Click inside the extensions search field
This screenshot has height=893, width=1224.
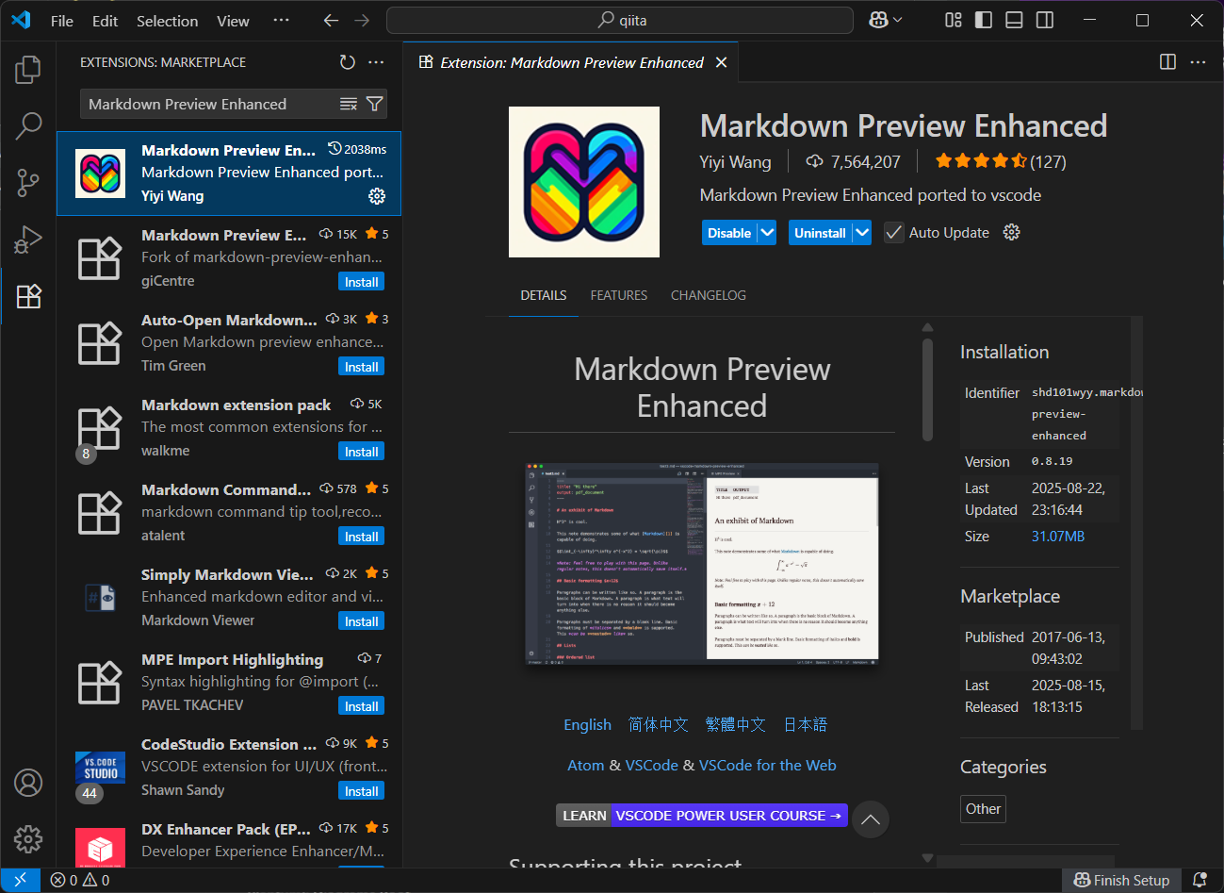tap(207, 104)
